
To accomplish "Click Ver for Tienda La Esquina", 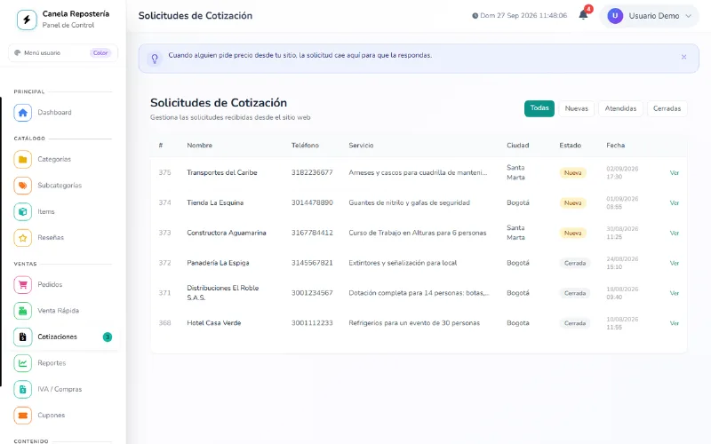I will tap(675, 203).
